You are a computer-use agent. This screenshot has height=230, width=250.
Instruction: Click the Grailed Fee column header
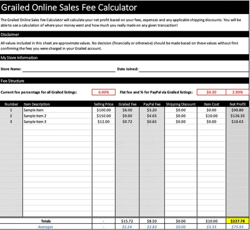pyautogui.click(x=127, y=104)
